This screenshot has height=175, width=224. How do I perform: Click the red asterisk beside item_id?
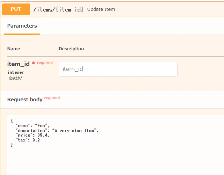(34, 63)
